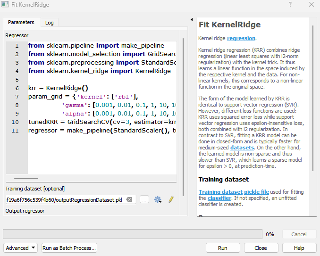The width and height of the screenshot is (320, 256).
Task: Click the QGIS dialog window icon
Action: 5,4
